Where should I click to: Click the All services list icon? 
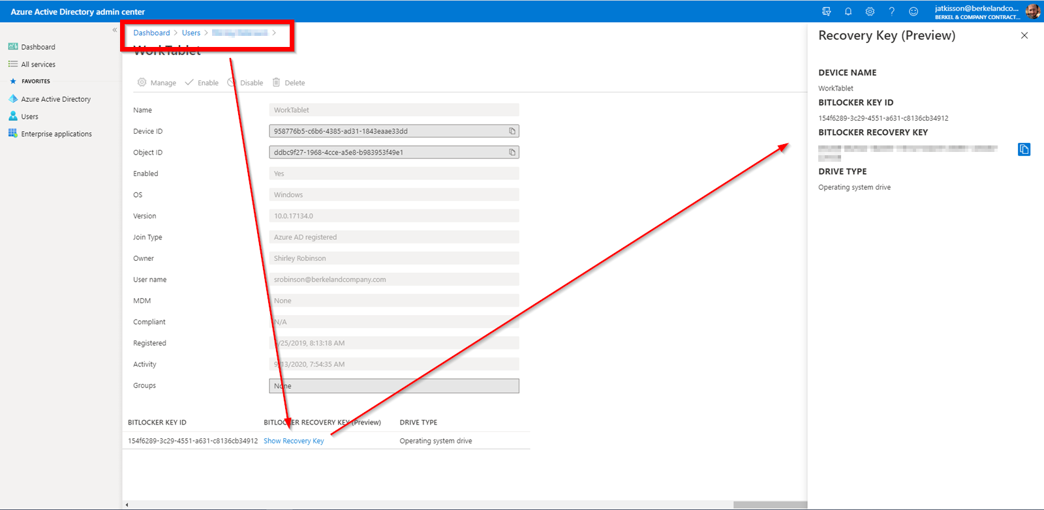pyautogui.click(x=13, y=64)
